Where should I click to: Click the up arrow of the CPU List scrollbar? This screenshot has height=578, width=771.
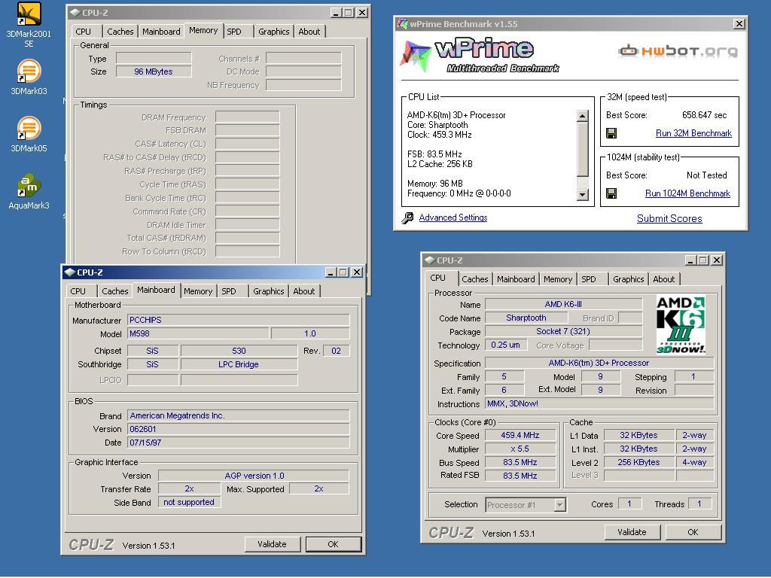coord(582,116)
